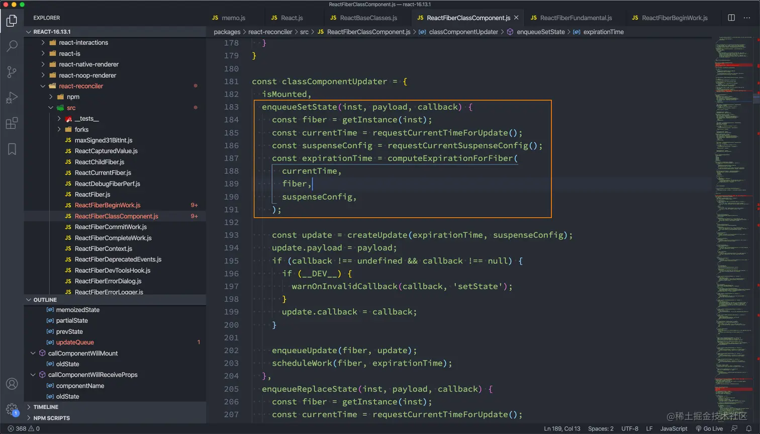This screenshot has height=434, width=760.
Task: Click react-reconciler breadcrumb segment
Action: 270,32
